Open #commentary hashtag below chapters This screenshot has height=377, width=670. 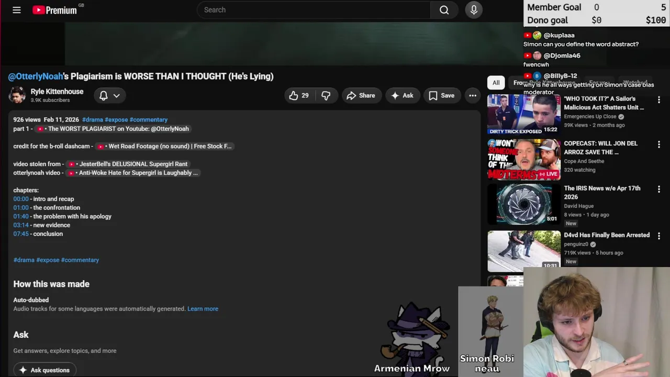point(80,260)
